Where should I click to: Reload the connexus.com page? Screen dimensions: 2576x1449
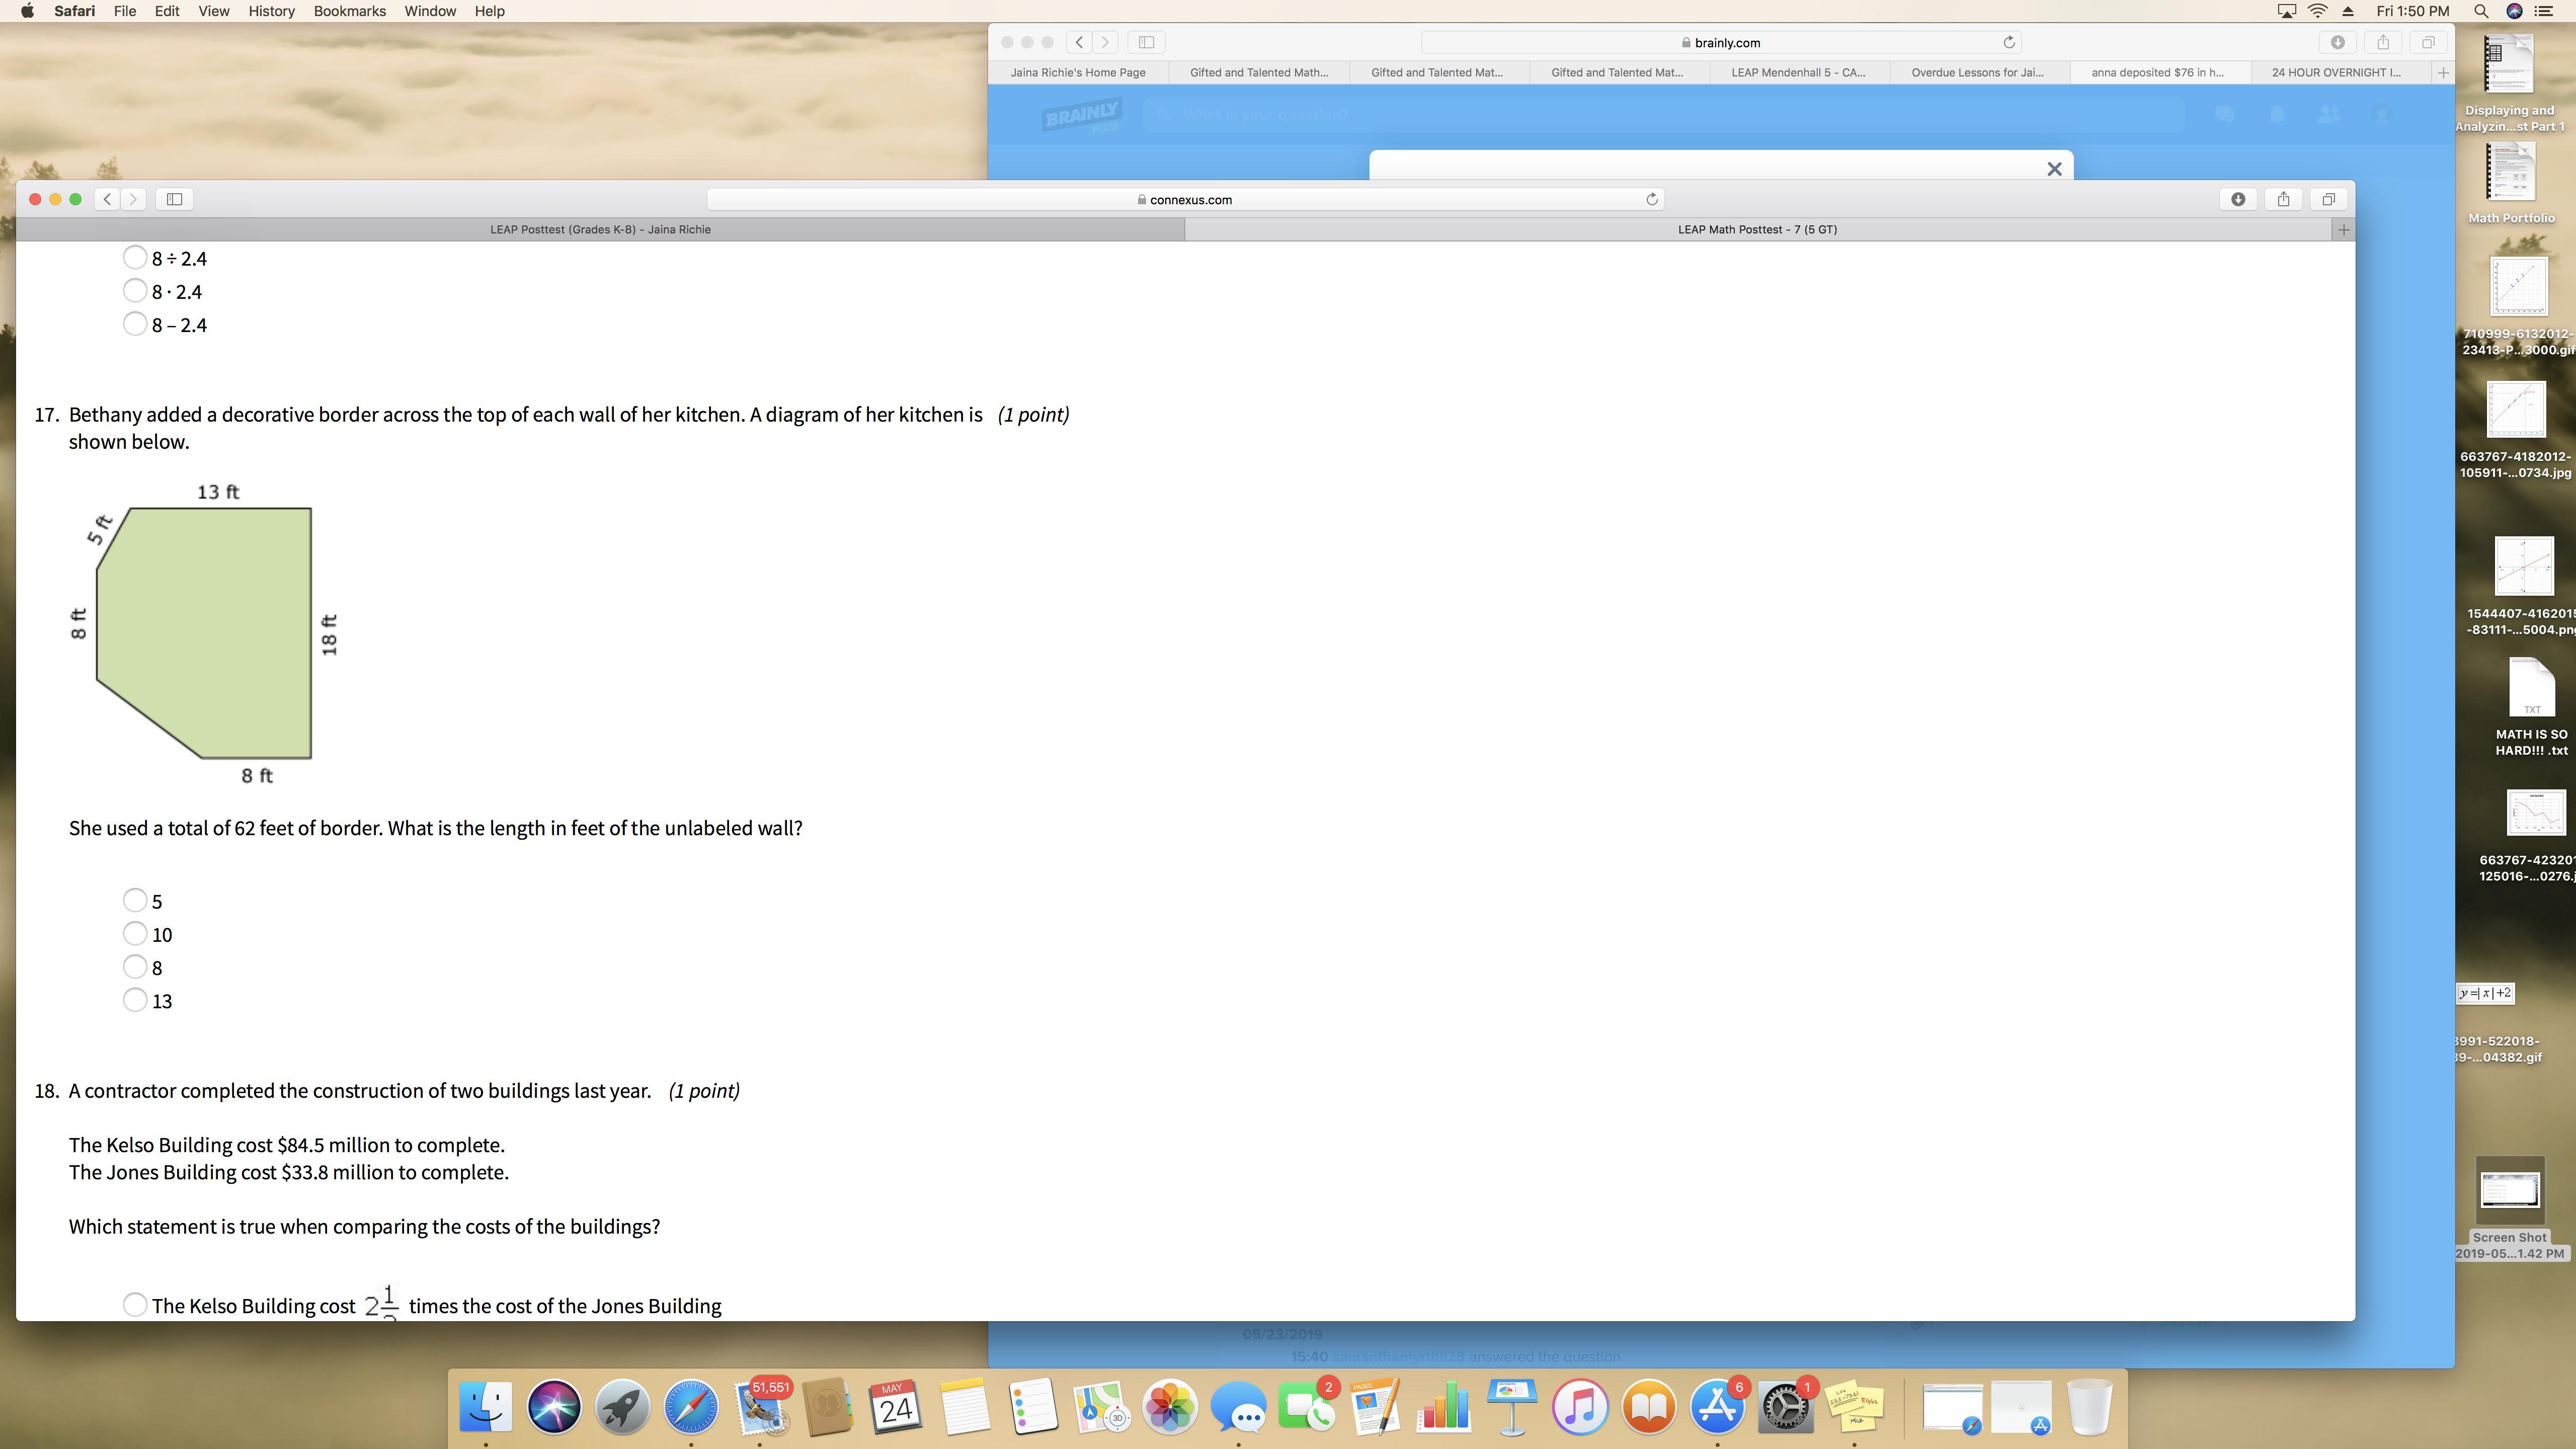click(x=1652, y=199)
